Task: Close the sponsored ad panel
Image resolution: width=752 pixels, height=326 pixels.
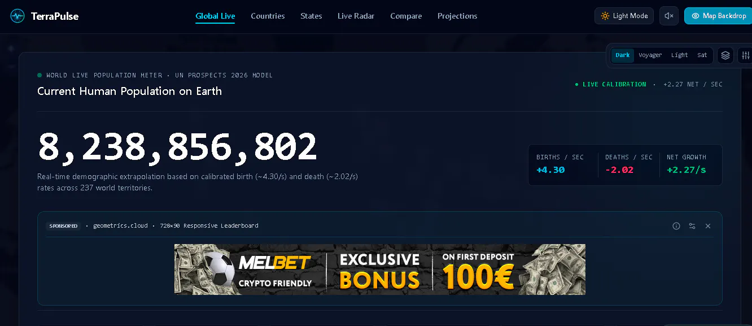Action: [708, 226]
